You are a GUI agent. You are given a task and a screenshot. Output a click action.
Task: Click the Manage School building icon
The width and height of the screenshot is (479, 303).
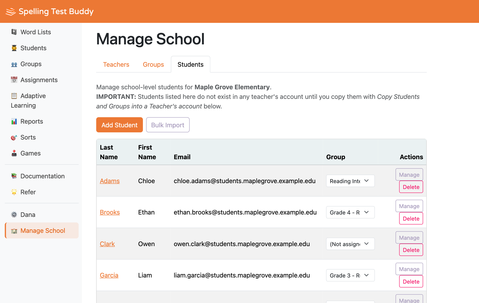coord(14,231)
